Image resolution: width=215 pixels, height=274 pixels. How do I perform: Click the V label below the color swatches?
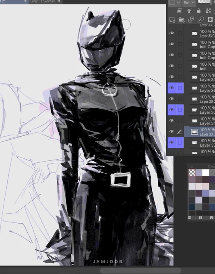pyautogui.click(x=211, y=218)
